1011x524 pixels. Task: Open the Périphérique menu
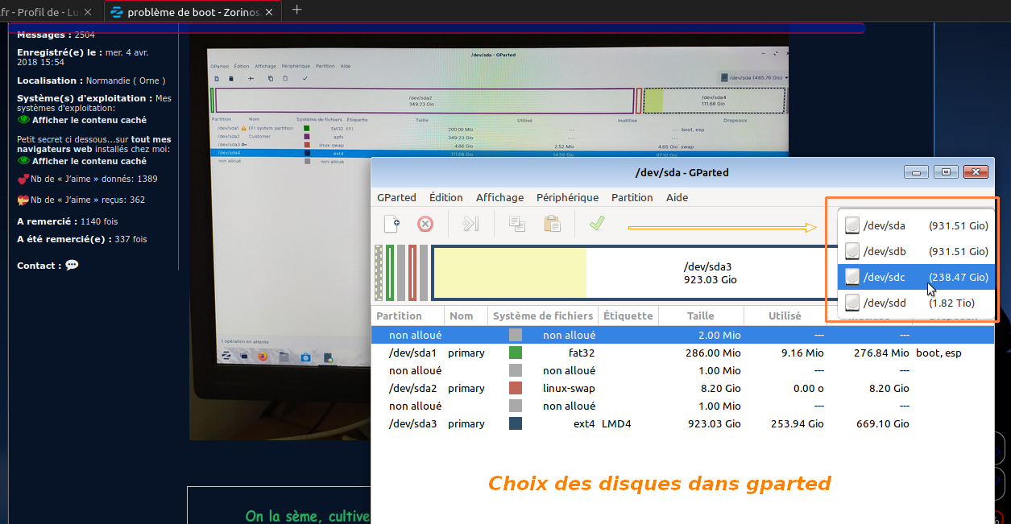tap(567, 197)
